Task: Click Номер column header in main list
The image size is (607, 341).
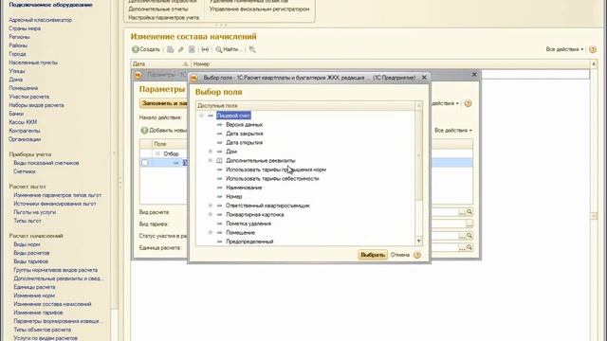Action: pos(390,63)
